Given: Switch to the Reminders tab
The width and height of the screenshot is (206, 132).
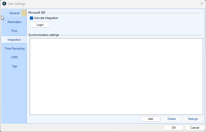Looking at the screenshot, I should 14,22.
